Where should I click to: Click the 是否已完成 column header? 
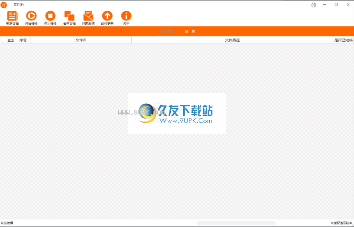[x=344, y=40]
